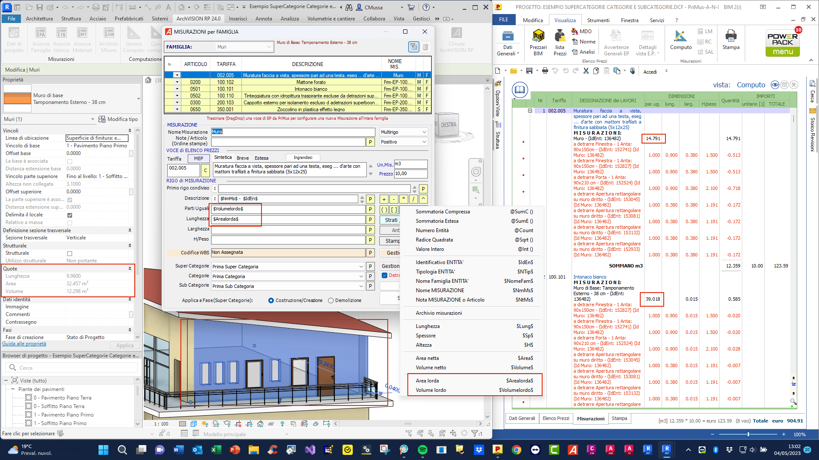Toggle 1 - Pavimento Piano Primo view checkbox
The width and height of the screenshot is (819, 460).
[29, 414]
